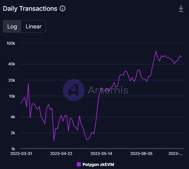The width and height of the screenshot is (189, 169).
Task: Click the 2023-03-31 date label
Action: (x=21, y=154)
